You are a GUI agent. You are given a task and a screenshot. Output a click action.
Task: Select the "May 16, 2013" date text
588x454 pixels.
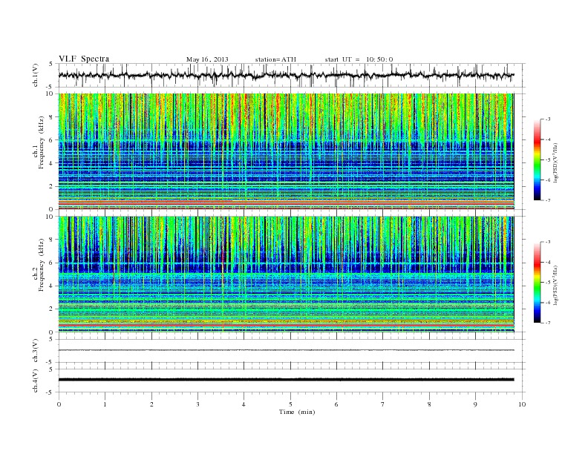click(x=207, y=59)
